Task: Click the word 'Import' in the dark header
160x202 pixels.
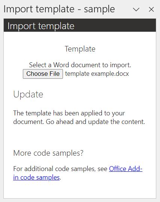Action: (22, 26)
